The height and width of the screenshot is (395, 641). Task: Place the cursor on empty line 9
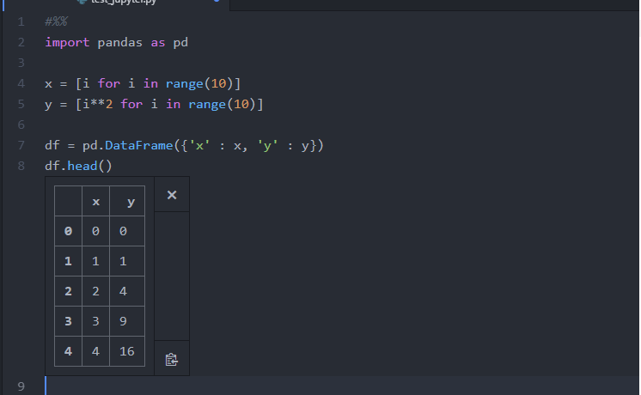pyautogui.click(x=343, y=386)
